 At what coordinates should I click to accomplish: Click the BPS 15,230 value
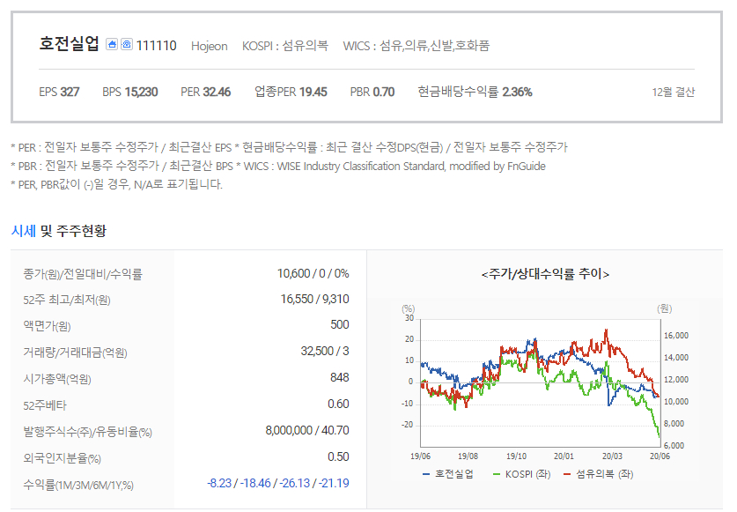(x=130, y=92)
